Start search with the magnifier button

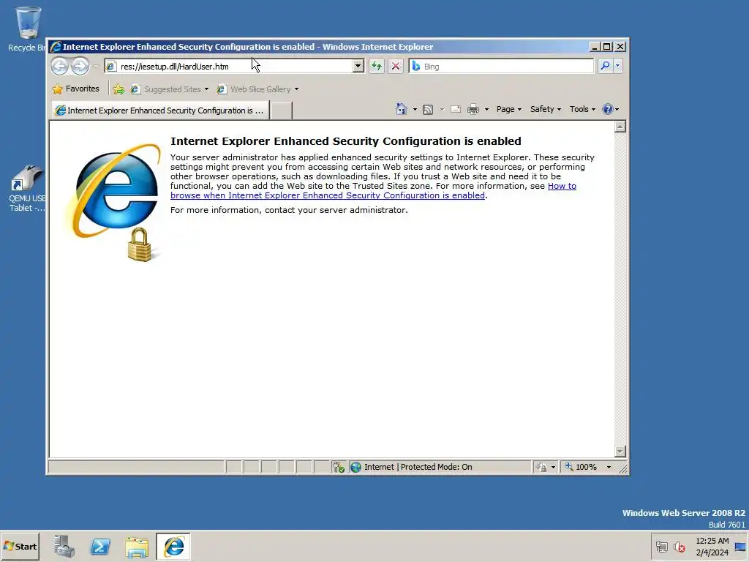point(605,66)
